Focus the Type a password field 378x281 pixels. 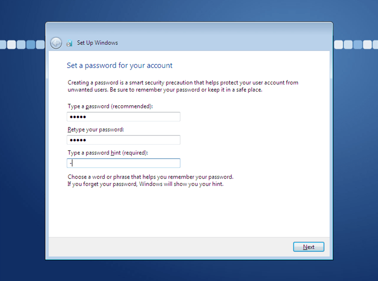[x=124, y=117]
